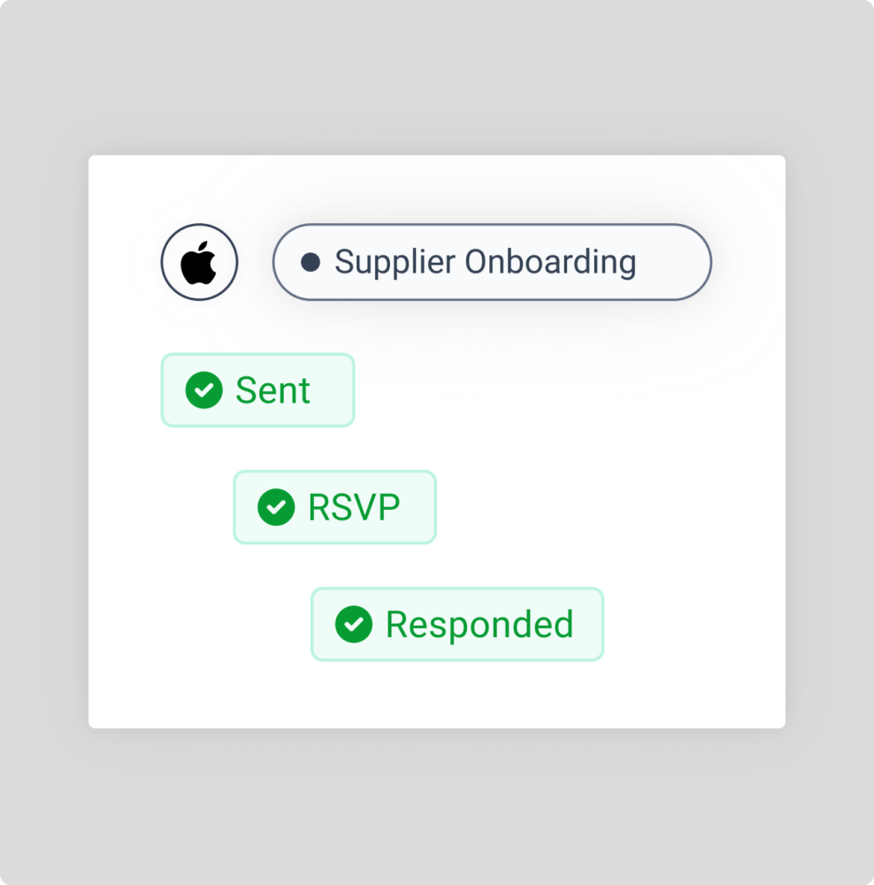The height and width of the screenshot is (885, 874).
Task: Click the RSVP status badge text
Action: [x=354, y=507]
